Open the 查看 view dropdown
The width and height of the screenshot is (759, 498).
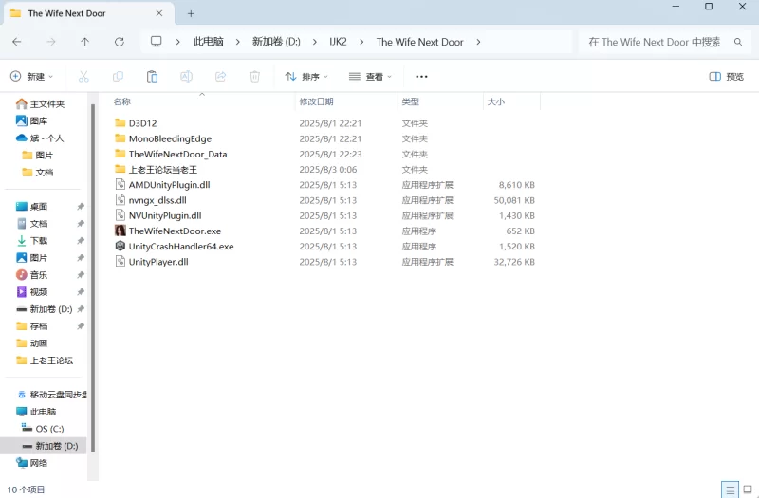370,77
